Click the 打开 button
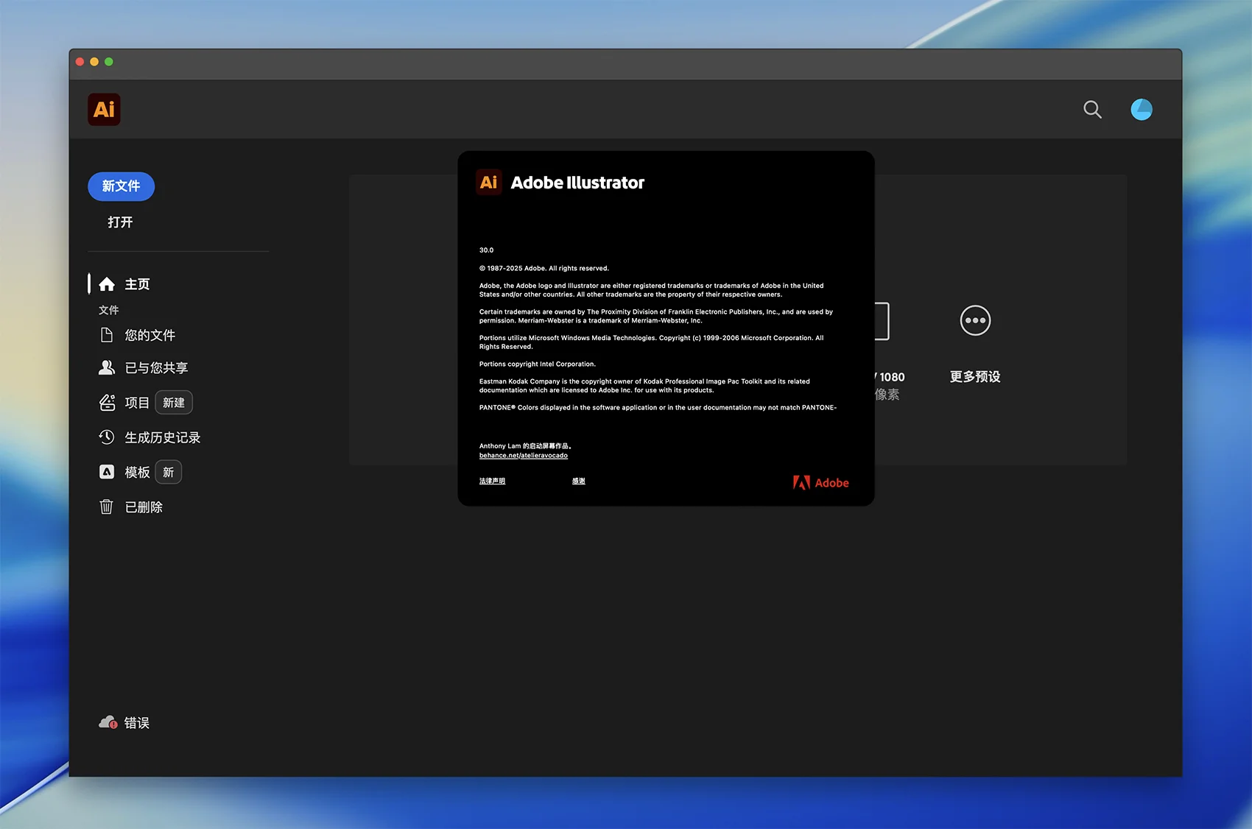The image size is (1252, 829). click(x=120, y=222)
